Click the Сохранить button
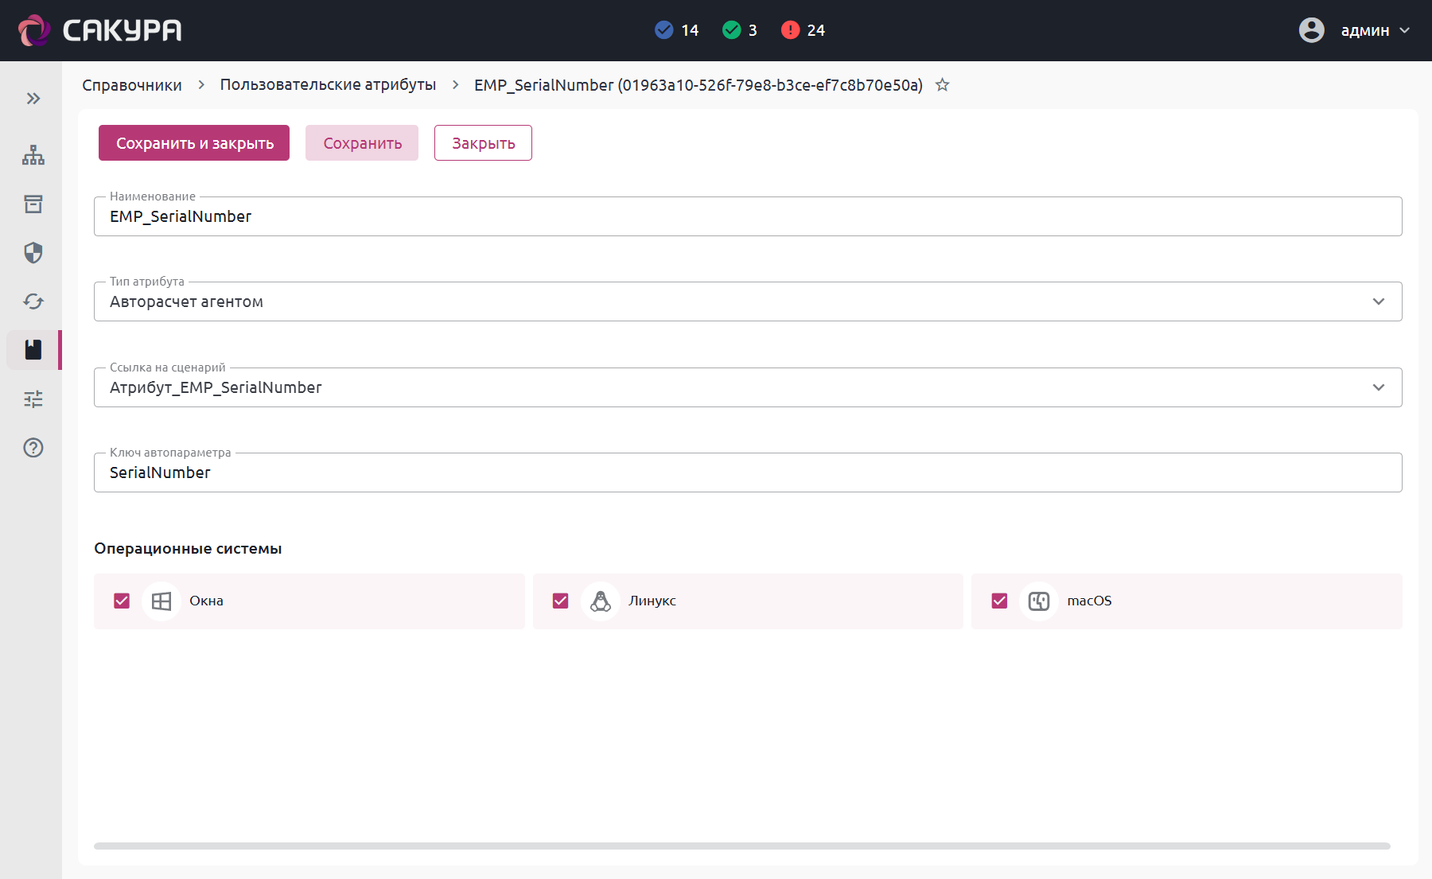The image size is (1432, 879). pyautogui.click(x=362, y=143)
